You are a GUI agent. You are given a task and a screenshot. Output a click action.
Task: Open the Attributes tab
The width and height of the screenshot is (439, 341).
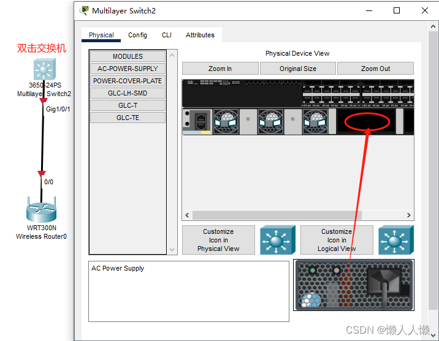tap(200, 35)
